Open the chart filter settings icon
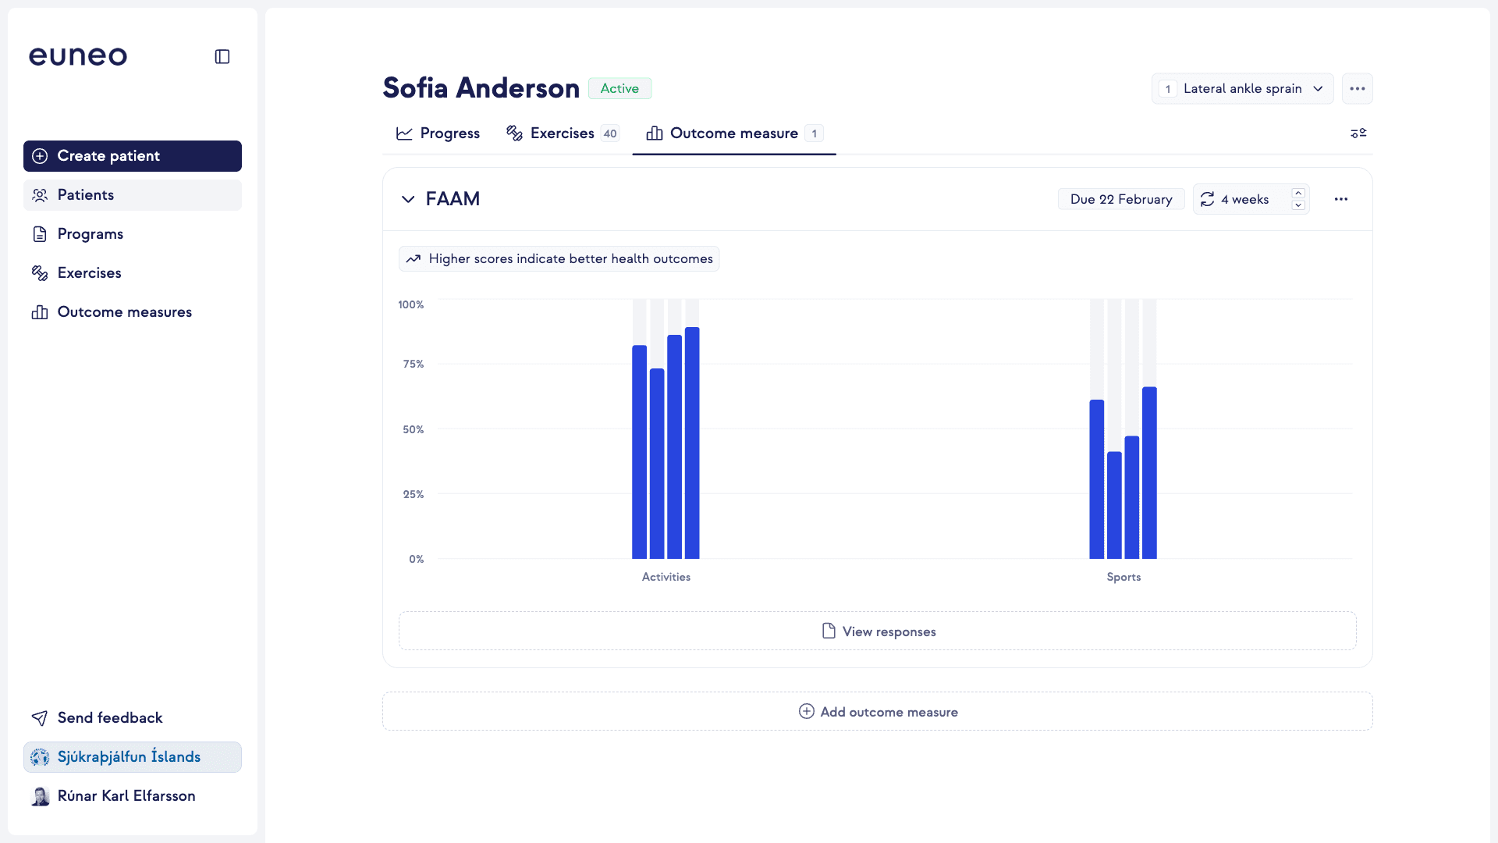The width and height of the screenshot is (1498, 843). (x=1358, y=133)
